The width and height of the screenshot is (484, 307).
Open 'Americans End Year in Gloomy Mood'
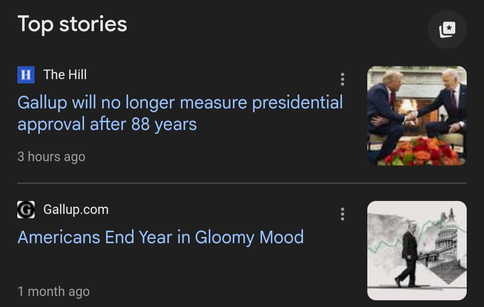(x=160, y=237)
